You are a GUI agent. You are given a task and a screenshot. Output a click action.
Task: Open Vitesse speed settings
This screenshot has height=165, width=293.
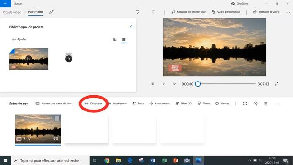click(222, 104)
